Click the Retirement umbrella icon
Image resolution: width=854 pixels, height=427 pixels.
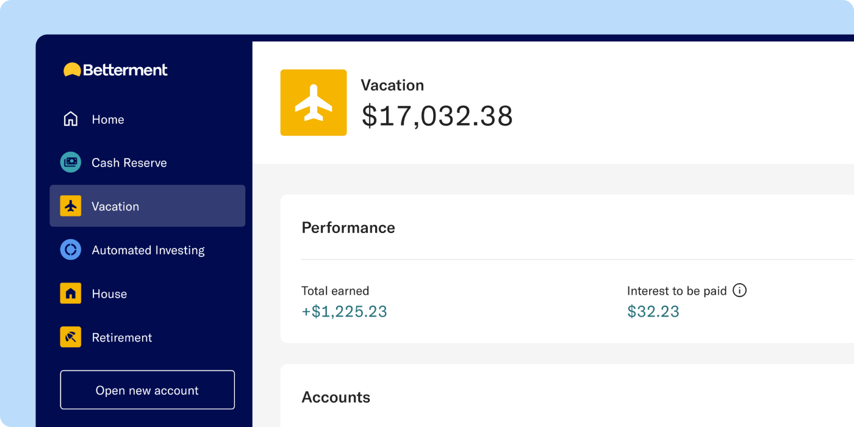tap(71, 337)
